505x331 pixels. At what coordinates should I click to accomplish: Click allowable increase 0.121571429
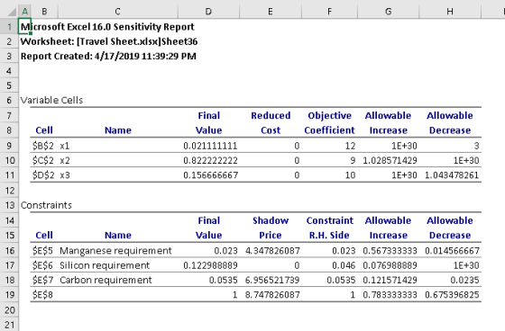tap(390, 280)
